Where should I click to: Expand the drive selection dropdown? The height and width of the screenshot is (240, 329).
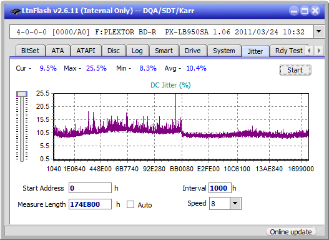(319, 32)
